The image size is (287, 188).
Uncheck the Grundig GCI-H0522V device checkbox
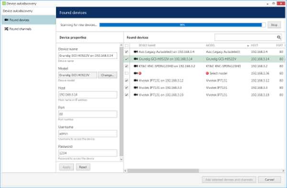pyautogui.click(x=126, y=59)
